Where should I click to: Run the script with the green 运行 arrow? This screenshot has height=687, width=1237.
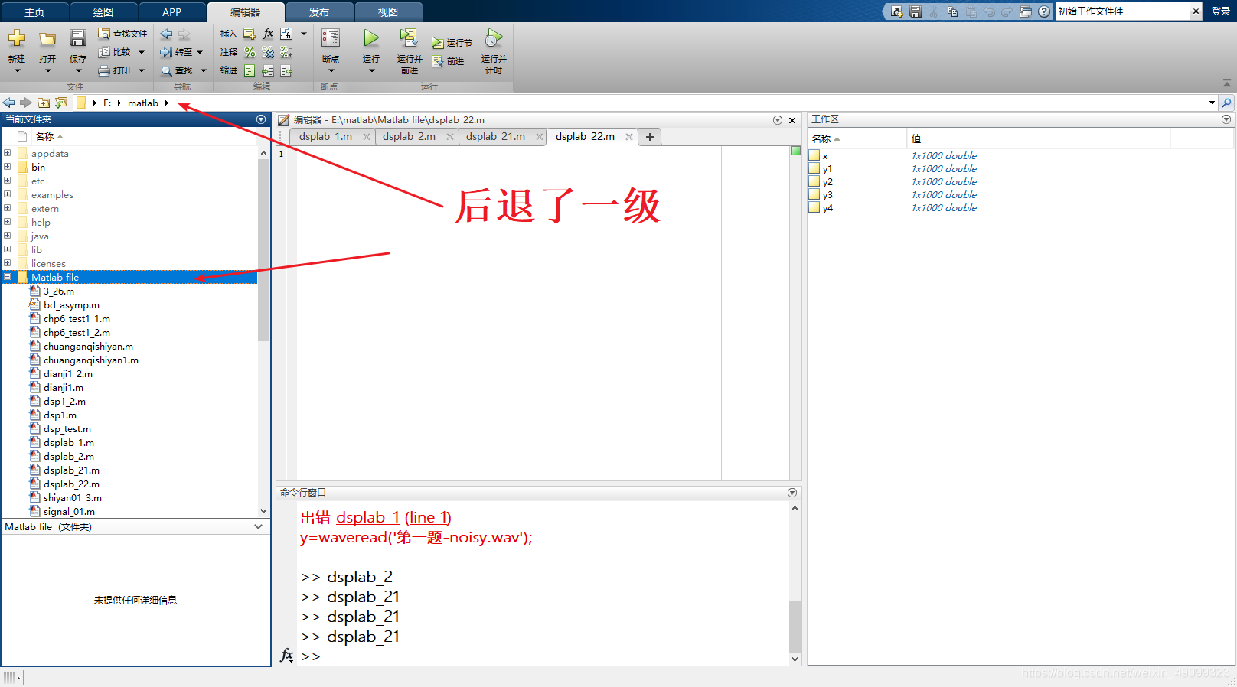371,38
